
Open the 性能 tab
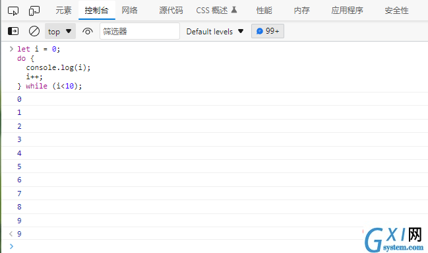(x=264, y=11)
